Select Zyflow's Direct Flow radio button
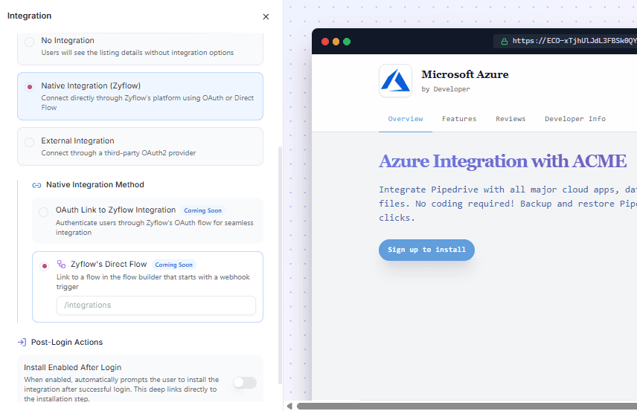Image resolution: width=637 pixels, height=411 pixels. point(45,266)
